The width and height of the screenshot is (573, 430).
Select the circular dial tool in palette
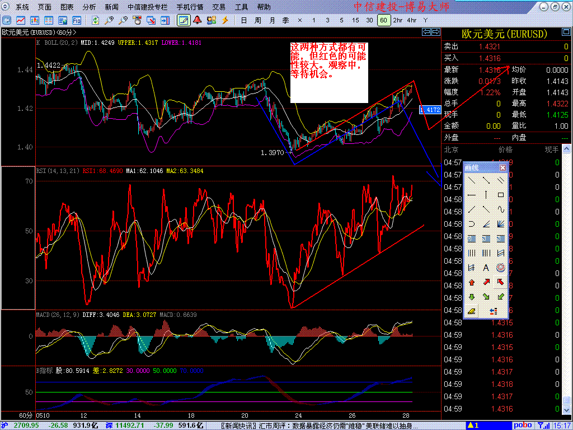pyautogui.click(x=501, y=268)
